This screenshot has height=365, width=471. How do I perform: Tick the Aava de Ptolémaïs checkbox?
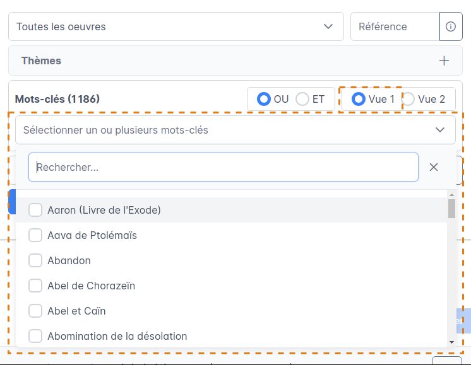[x=35, y=235]
